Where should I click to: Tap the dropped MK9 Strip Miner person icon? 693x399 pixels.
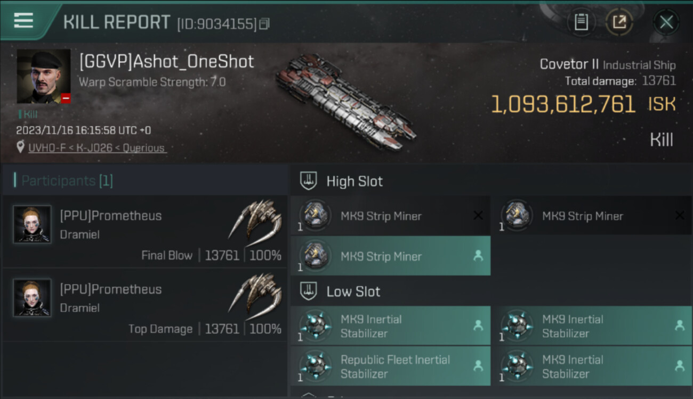tap(478, 256)
